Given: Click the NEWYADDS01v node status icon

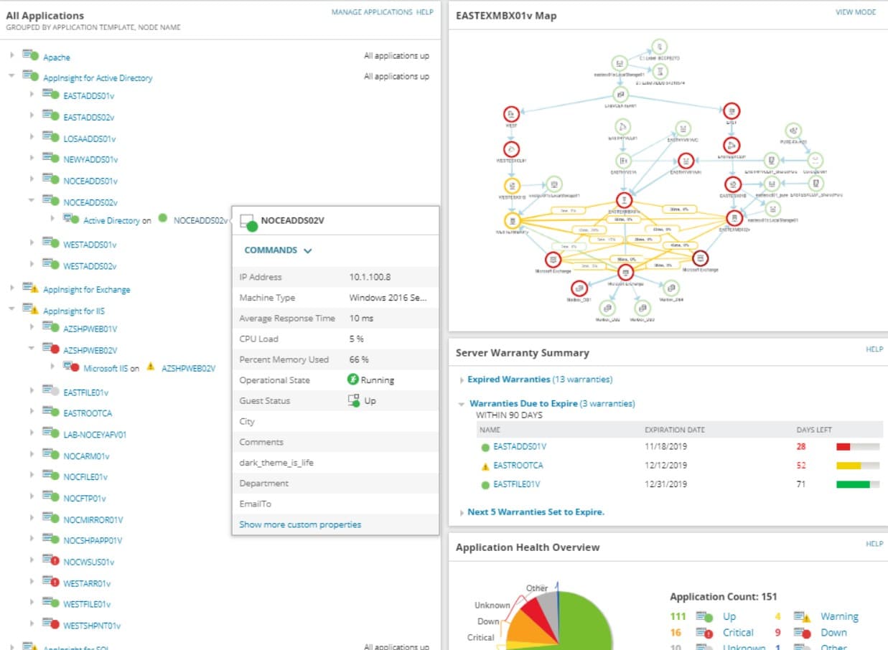Looking at the screenshot, I should tap(50, 159).
